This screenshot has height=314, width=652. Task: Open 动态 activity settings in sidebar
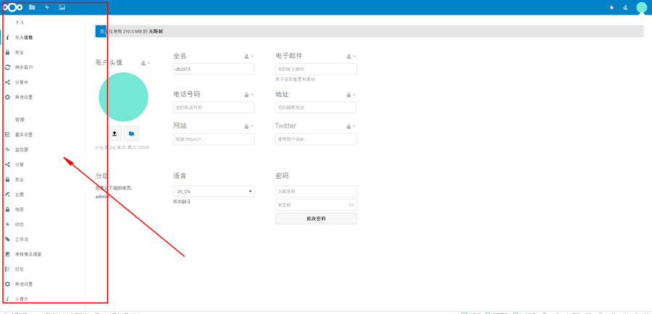point(19,224)
